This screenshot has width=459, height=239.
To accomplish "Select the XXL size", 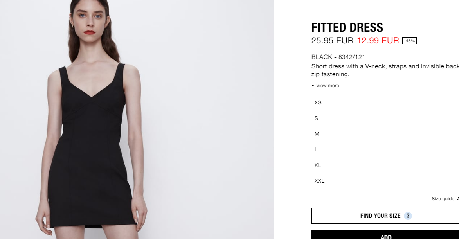I will pyautogui.click(x=385, y=181).
